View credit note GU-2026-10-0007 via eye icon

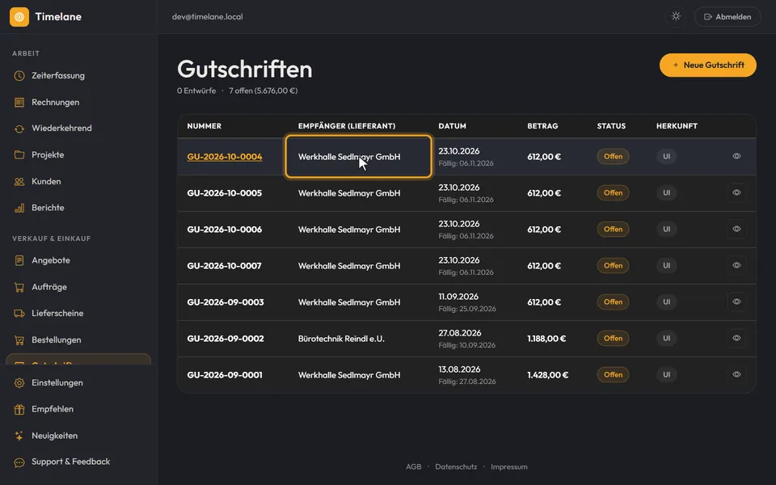[736, 265]
